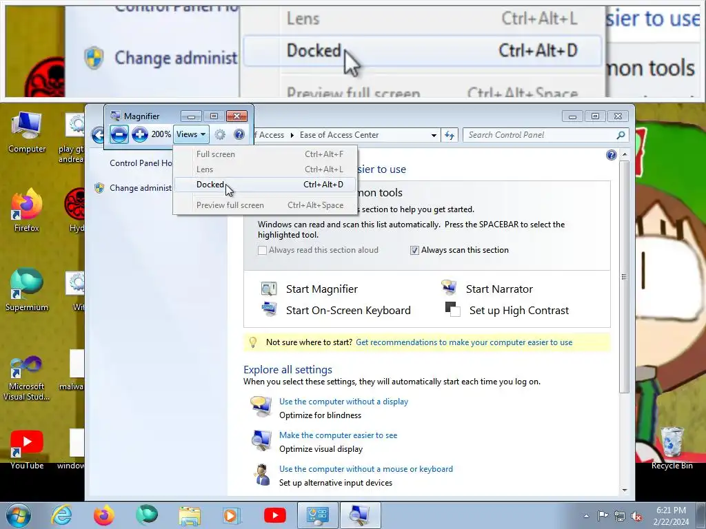Open the Firefox desktop shortcut
Image resolution: width=706 pixels, height=529 pixels.
[27, 211]
